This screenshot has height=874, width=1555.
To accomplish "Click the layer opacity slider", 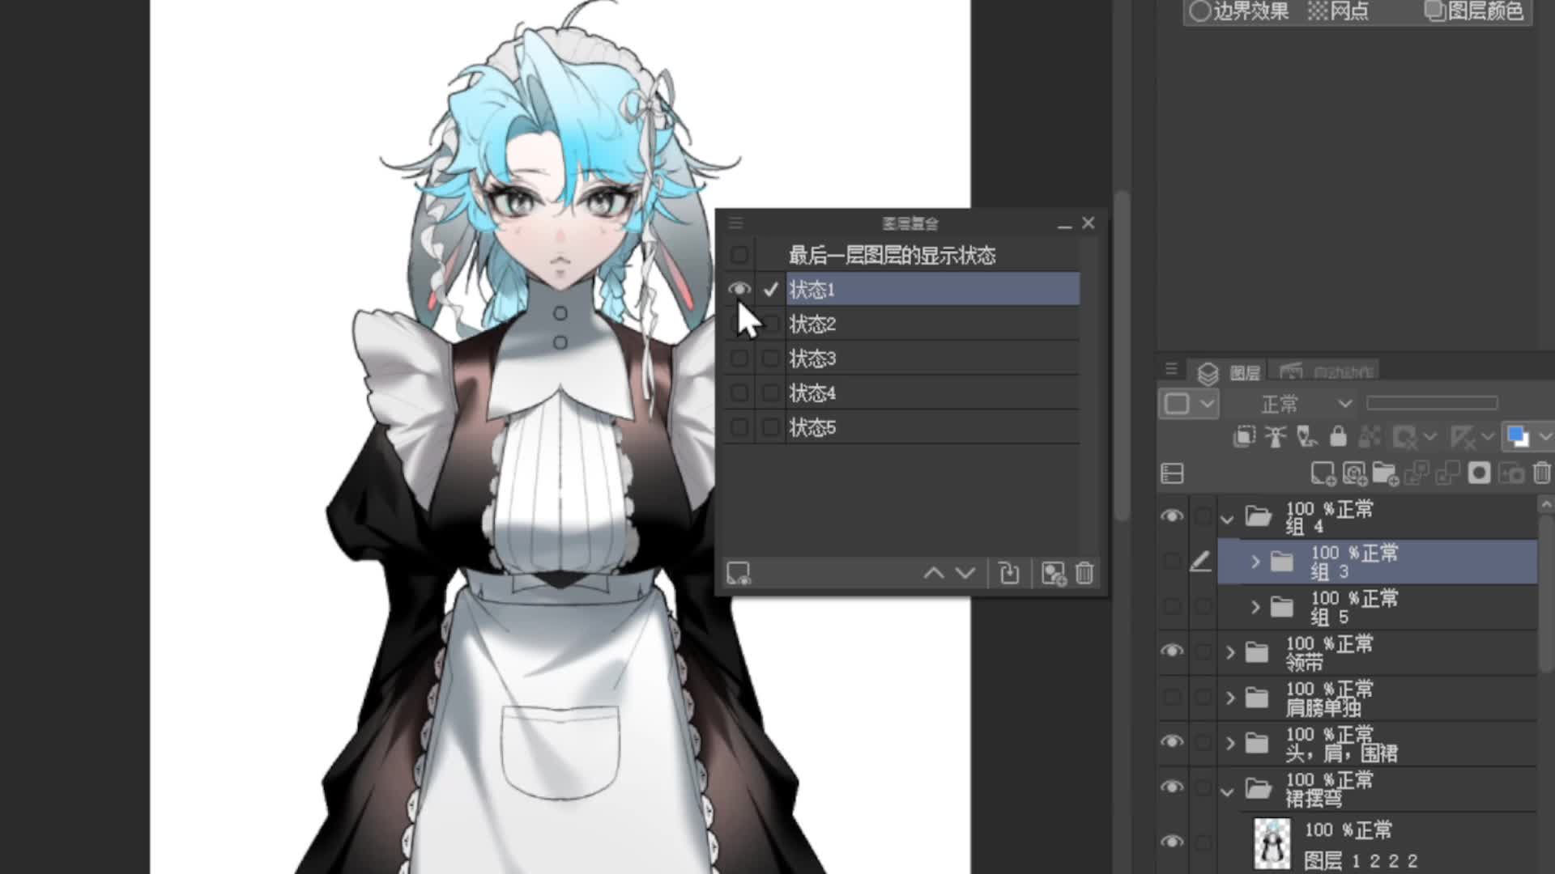I will [1431, 403].
